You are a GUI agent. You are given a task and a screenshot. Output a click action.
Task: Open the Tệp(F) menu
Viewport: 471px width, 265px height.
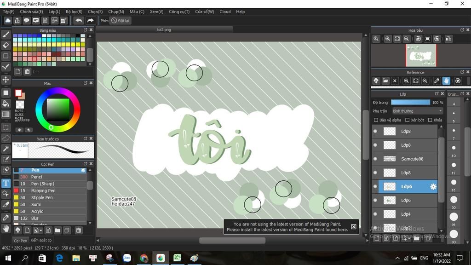(8, 12)
